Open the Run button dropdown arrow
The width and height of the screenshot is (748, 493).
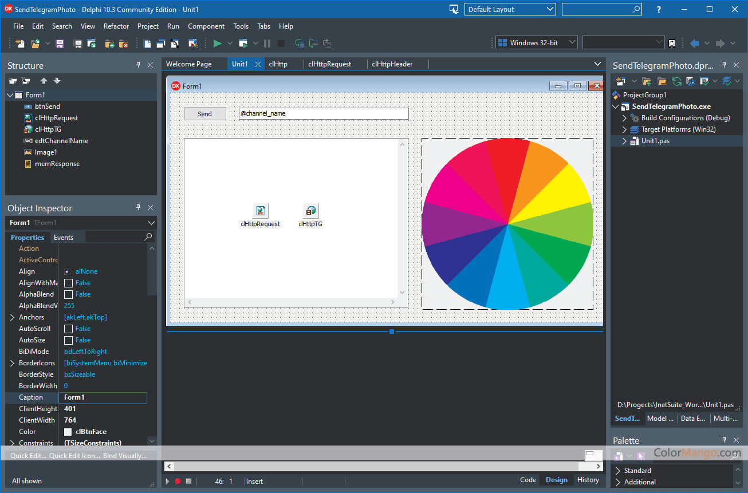tap(230, 44)
